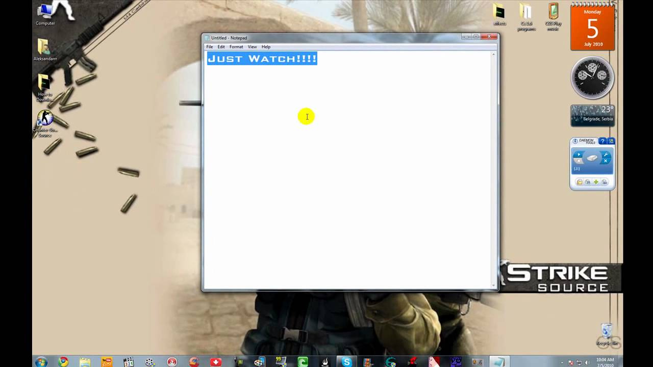Viewport: 653px width, 367px height.
Task: Click the disc drive image in Daemon Tools
Action: click(x=592, y=158)
